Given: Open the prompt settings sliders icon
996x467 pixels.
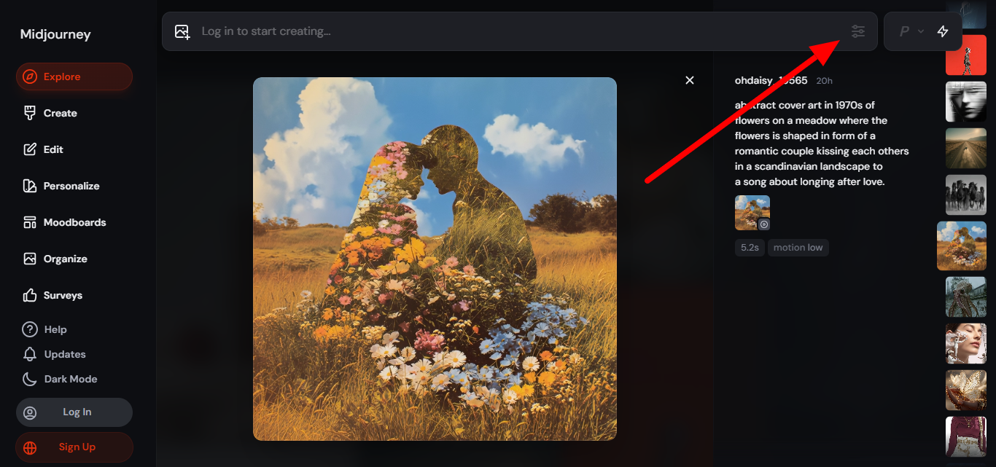Looking at the screenshot, I should [x=858, y=31].
